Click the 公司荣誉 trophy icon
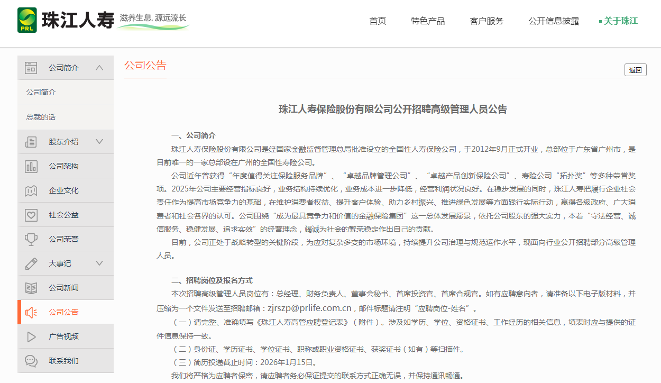This screenshot has width=661, height=383. (x=31, y=239)
